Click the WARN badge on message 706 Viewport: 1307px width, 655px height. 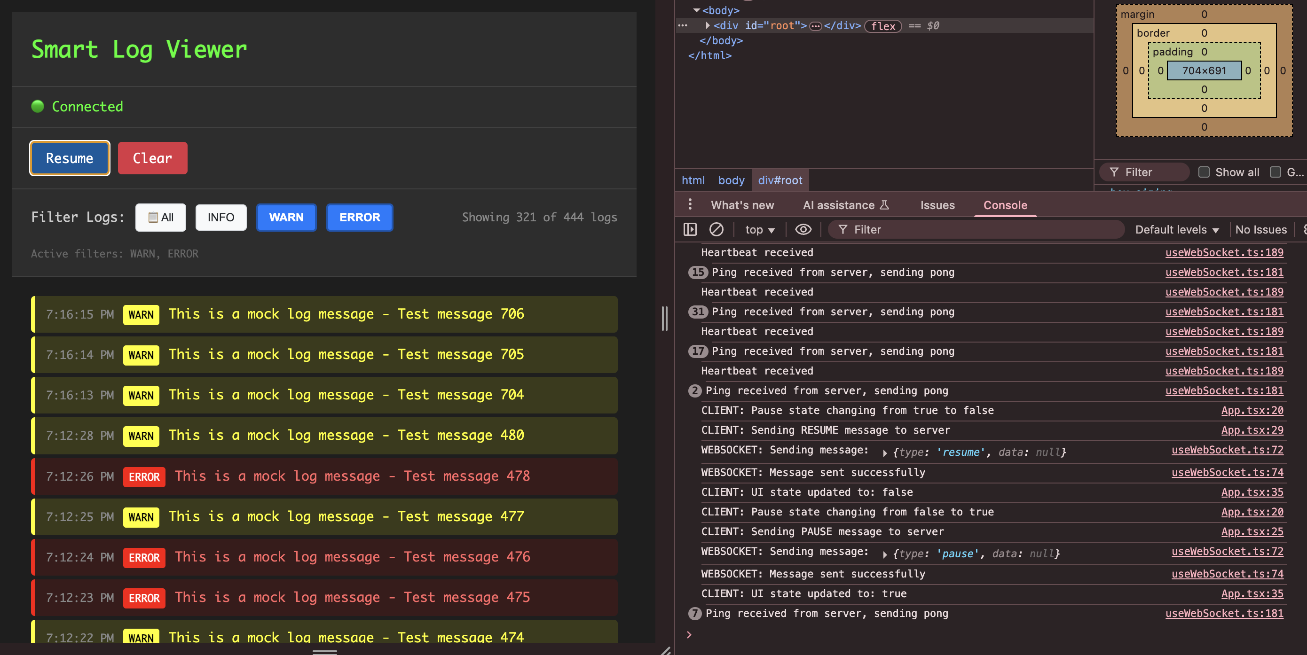coord(141,315)
